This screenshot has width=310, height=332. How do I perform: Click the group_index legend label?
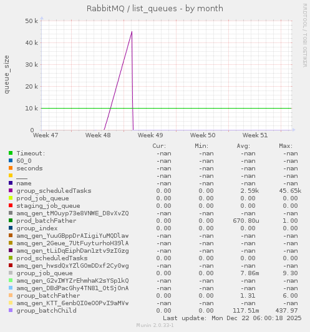pos(37,228)
